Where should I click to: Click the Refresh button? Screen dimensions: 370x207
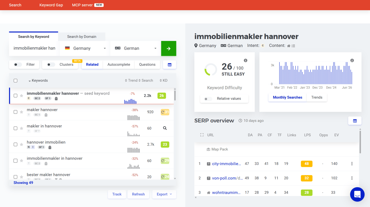(x=138, y=194)
